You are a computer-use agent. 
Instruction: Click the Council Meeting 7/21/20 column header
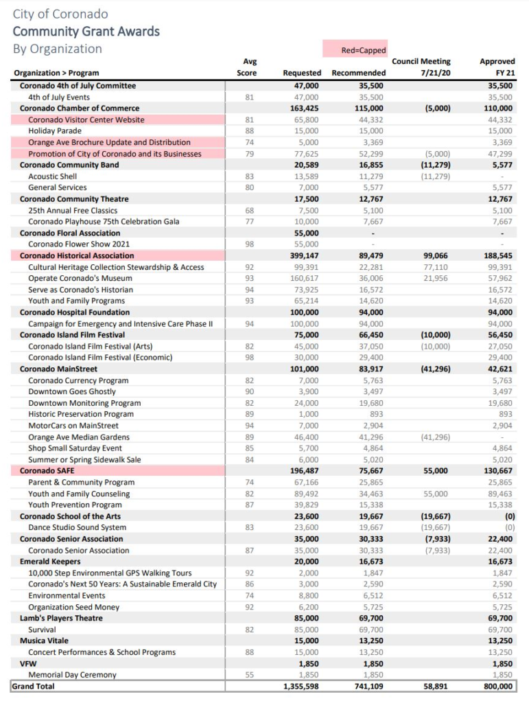(421, 67)
